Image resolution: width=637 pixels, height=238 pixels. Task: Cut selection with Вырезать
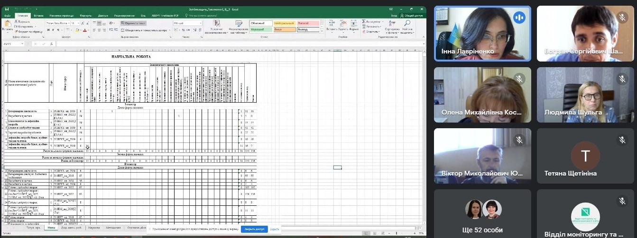22,21
